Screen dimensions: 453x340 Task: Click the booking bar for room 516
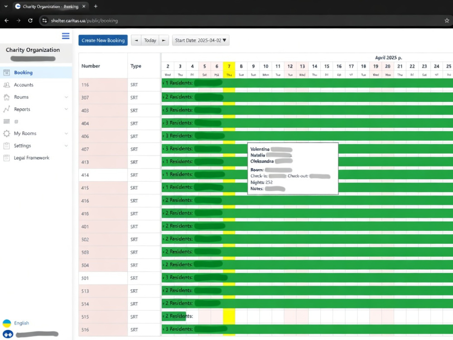(x=307, y=329)
